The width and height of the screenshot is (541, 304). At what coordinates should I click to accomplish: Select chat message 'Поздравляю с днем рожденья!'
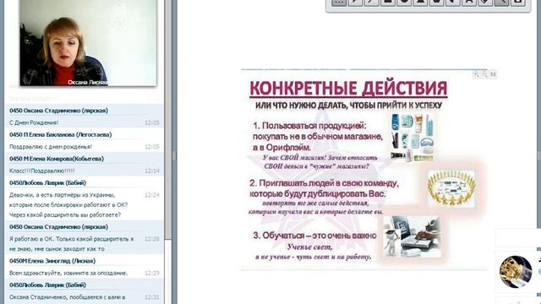click(x=51, y=146)
